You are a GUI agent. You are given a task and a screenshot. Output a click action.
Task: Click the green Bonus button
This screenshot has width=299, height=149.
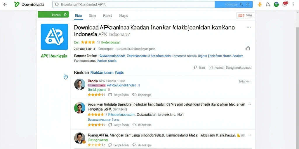coord(53,15)
